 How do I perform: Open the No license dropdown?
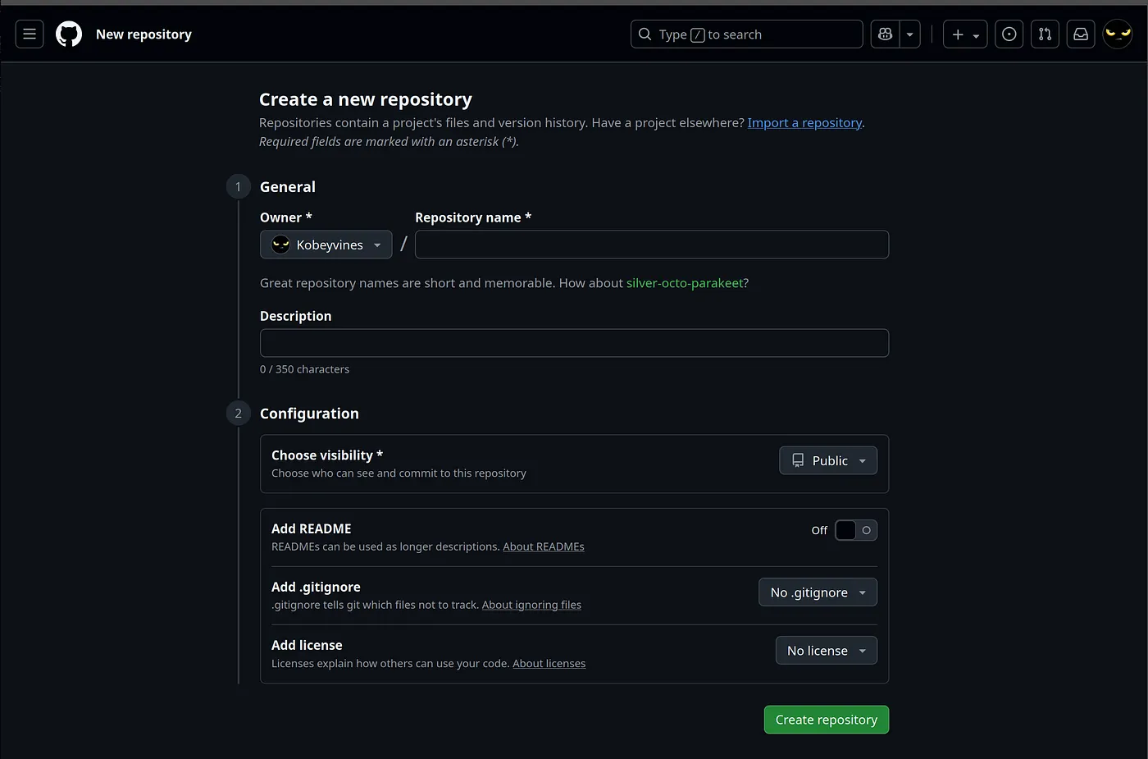click(827, 651)
